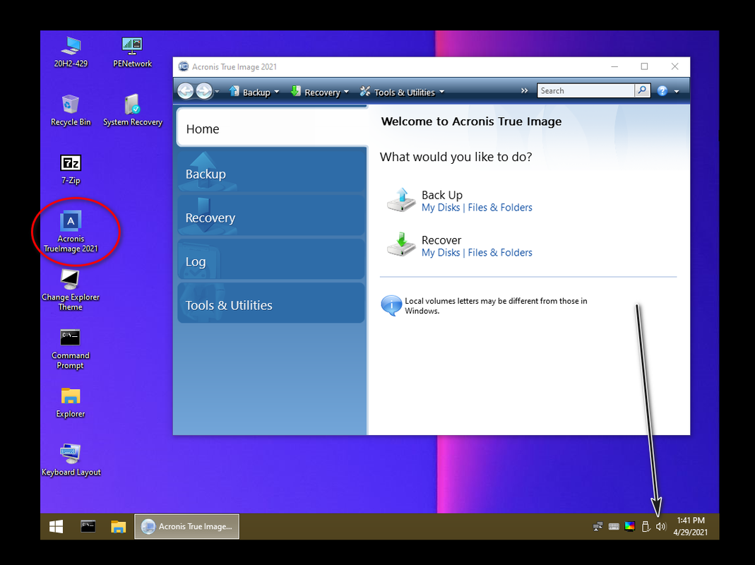Click the search magnifier button

click(642, 90)
